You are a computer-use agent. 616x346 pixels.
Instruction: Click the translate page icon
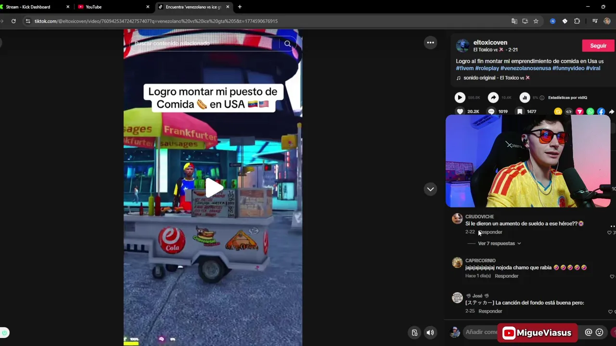pos(514,21)
